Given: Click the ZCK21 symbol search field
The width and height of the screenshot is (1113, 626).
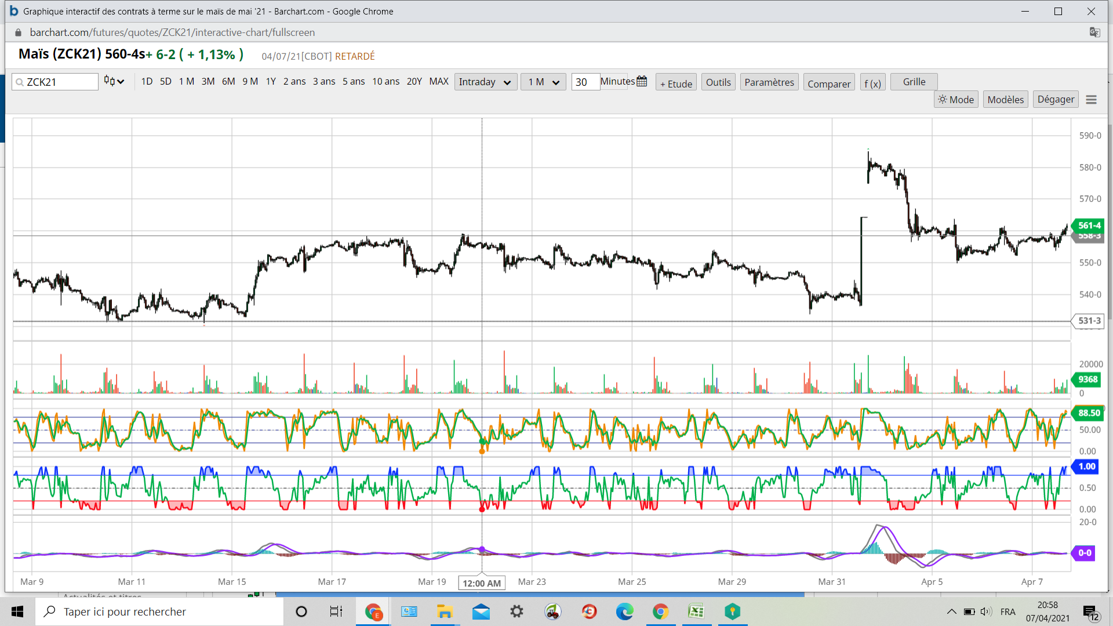Looking at the screenshot, I should (x=55, y=82).
